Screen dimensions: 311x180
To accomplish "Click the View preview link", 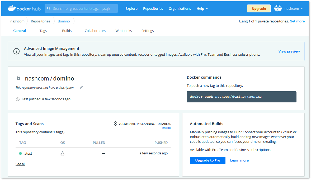I will (x=289, y=51).
